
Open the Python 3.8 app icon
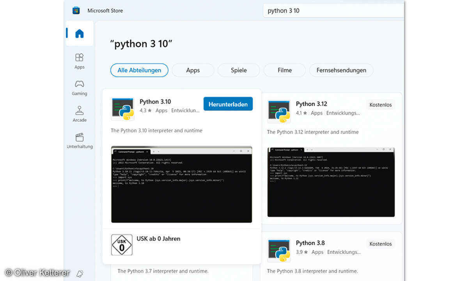click(279, 250)
